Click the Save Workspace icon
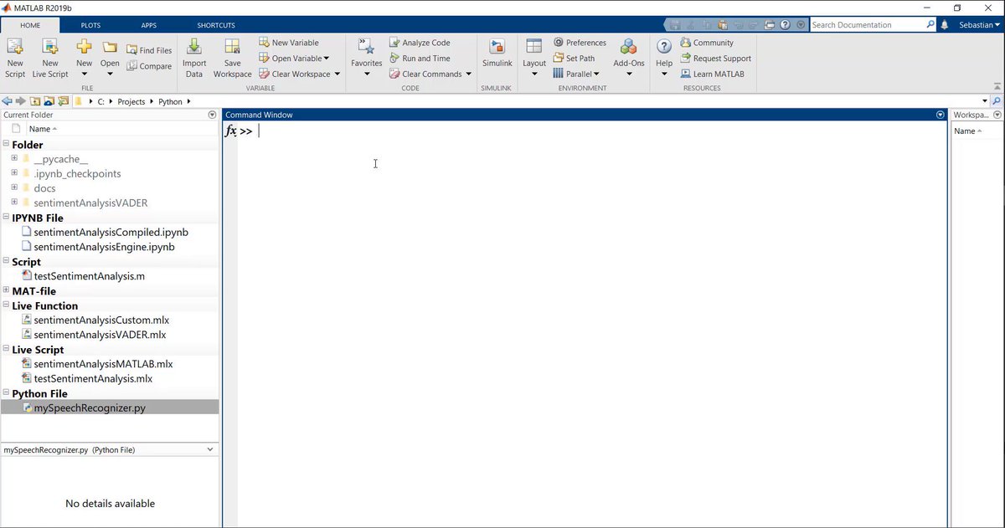Image resolution: width=1005 pixels, height=528 pixels. tap(233, 58)
